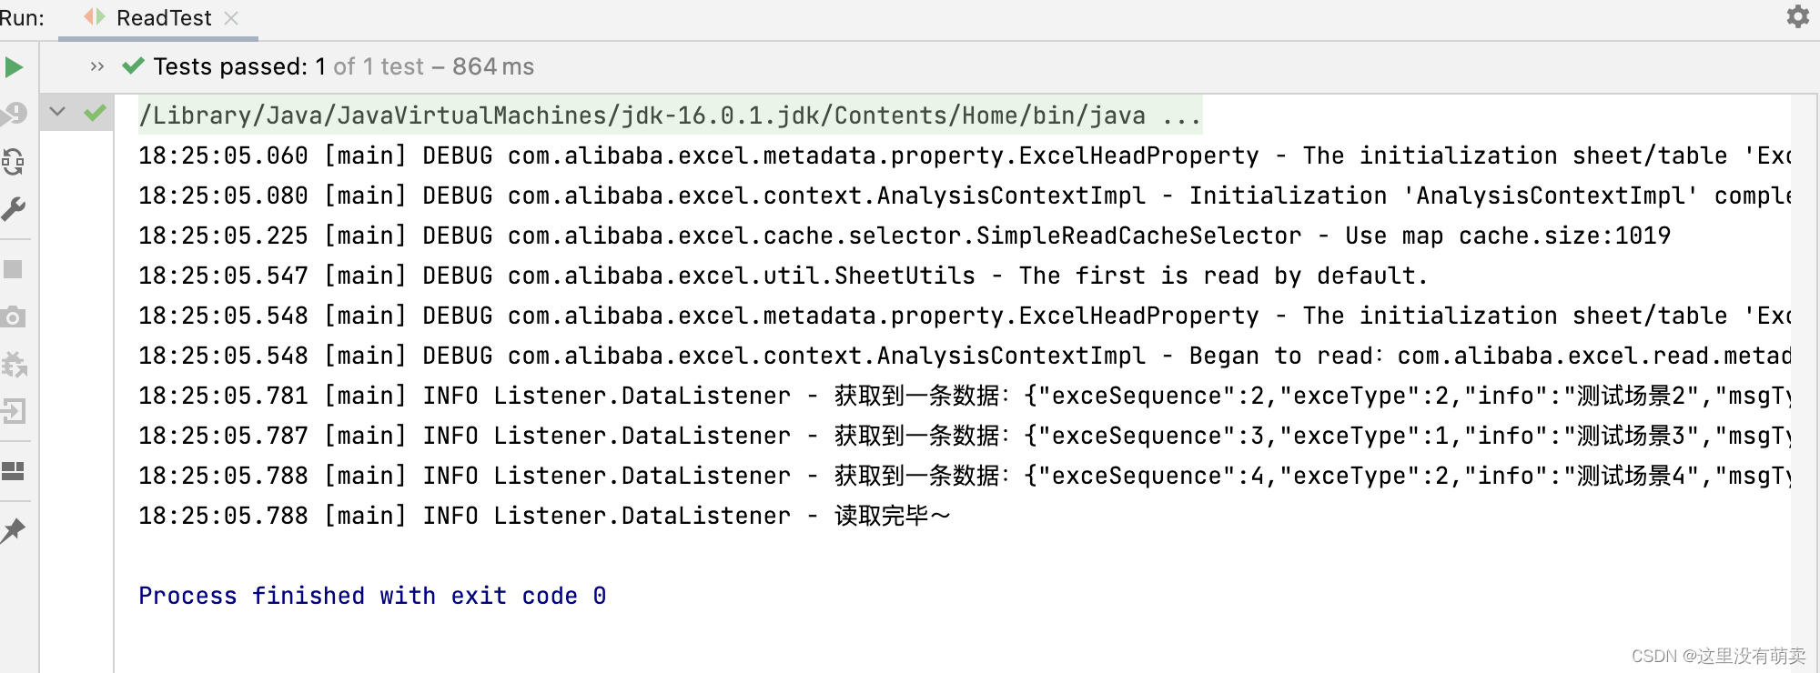Open the settings gear in the top right
Screen dimensions: 1820x673
[x=1796, y=15]
